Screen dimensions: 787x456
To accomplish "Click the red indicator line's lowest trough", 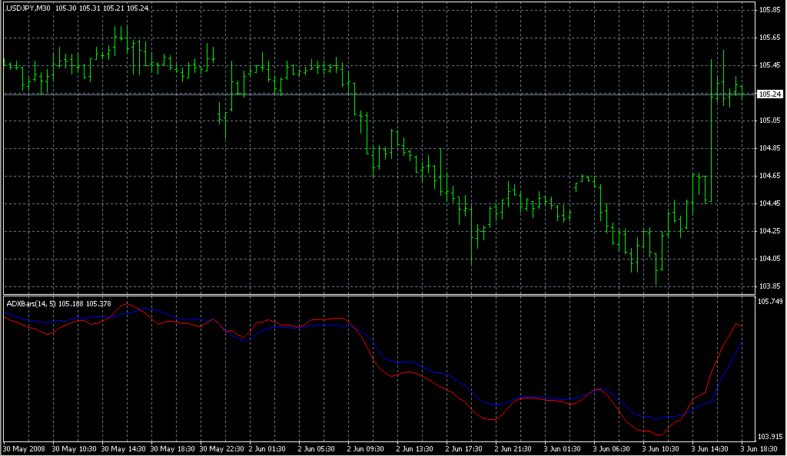I will (659, 435).
